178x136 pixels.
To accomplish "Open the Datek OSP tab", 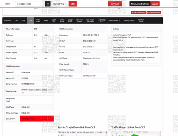I will (x=54, y=21).
